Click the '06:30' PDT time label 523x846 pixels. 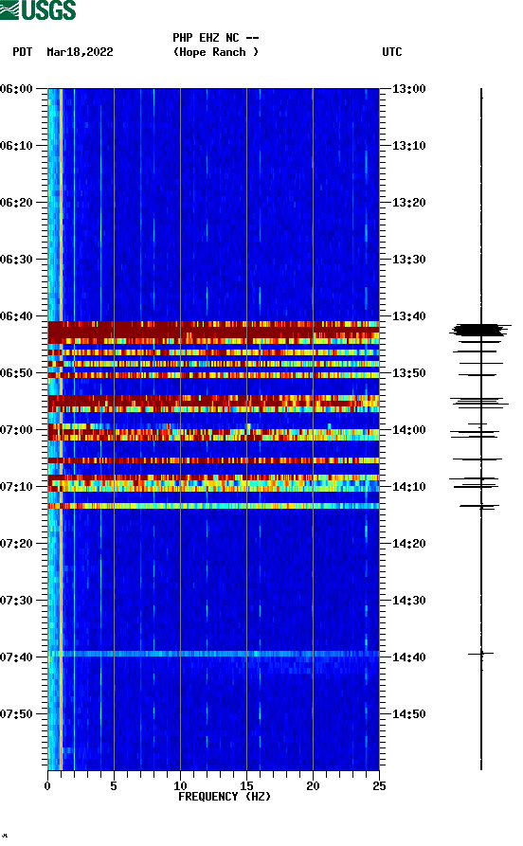[x=17, y=259]
